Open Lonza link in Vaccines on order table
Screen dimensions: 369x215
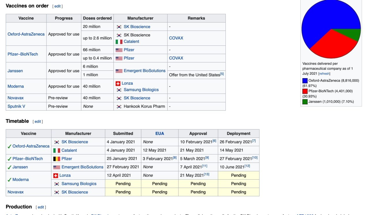pyautogui.click(x=127, y=83)
